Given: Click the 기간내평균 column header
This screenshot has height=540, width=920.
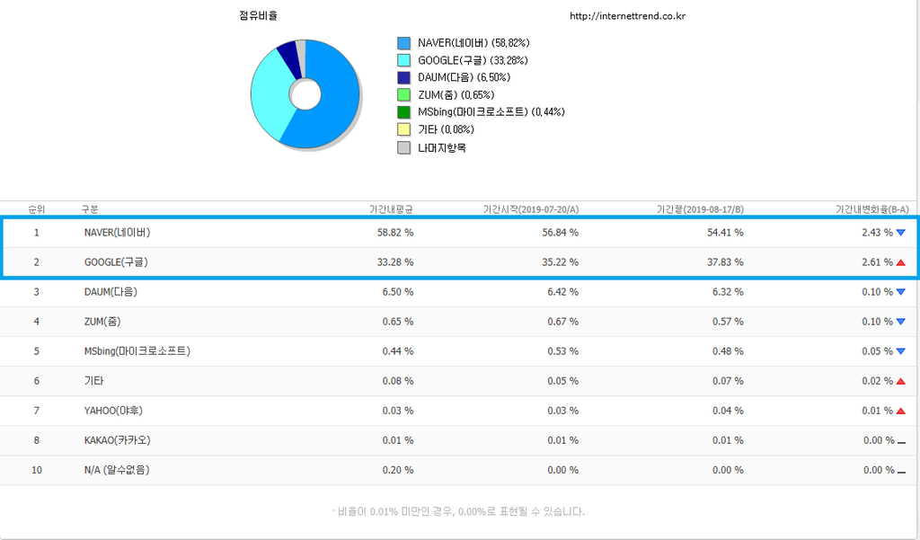Looking at the screenshot, I should [391, 209].
